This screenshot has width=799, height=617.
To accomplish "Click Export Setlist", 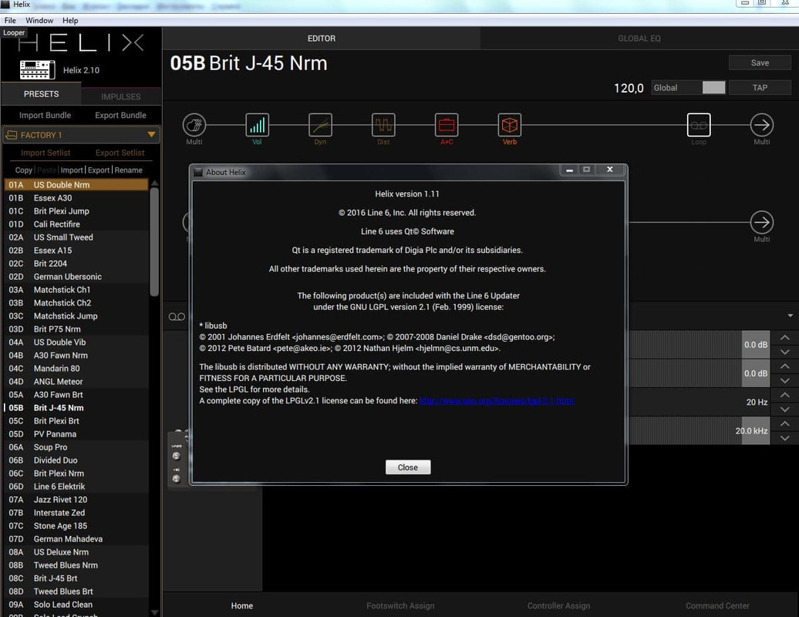I will tap(120, 153).
